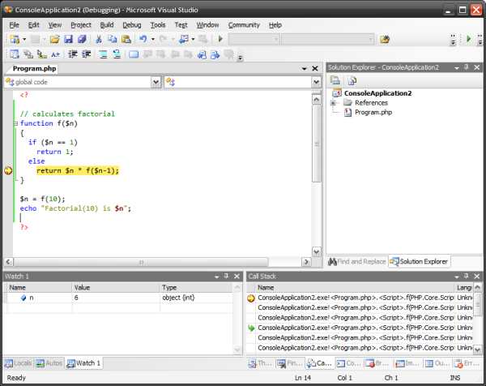Click the Navigate Backward icon
486x386 pixels.
(x=184, y=39)
